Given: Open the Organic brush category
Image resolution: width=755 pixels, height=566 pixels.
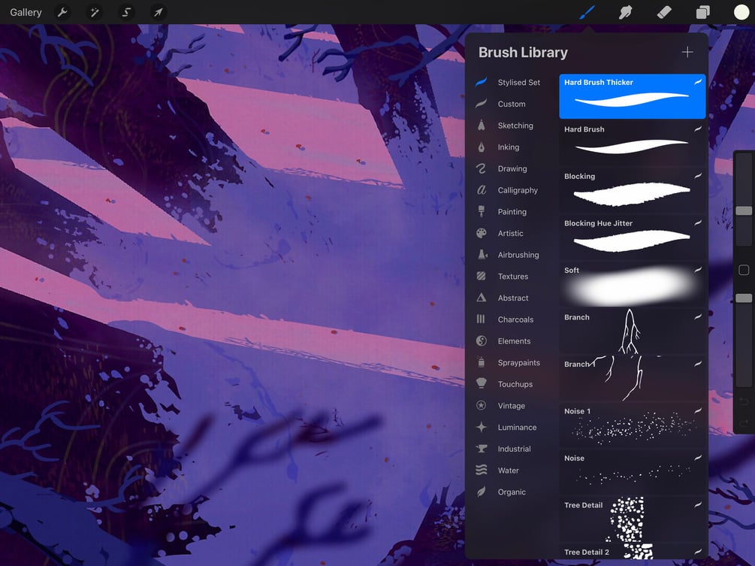Looking at the screenshot, I should [x=510, y=492].
